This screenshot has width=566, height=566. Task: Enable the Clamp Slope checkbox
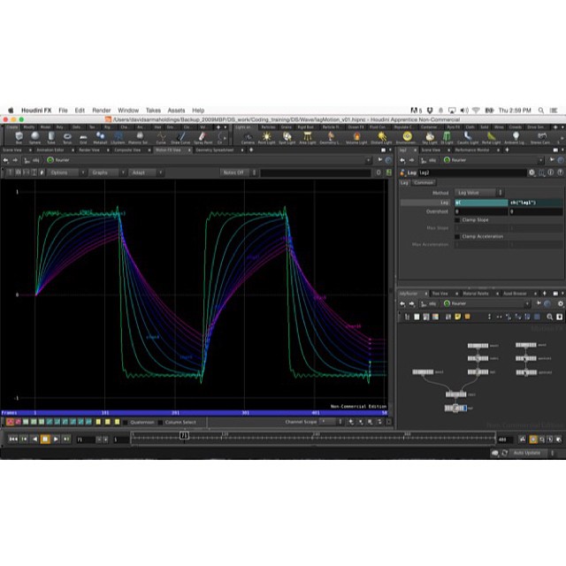[x=457, y=219]
